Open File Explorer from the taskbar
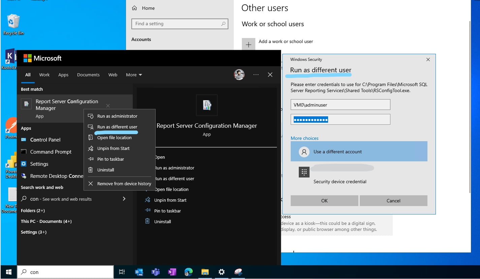480x279 pixels. [x=205, y=272]
